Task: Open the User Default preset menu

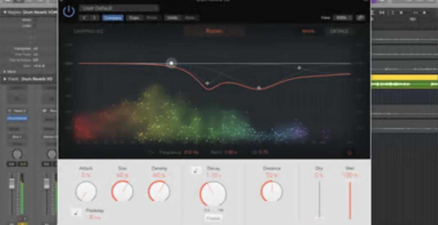Action: (119, 8)
